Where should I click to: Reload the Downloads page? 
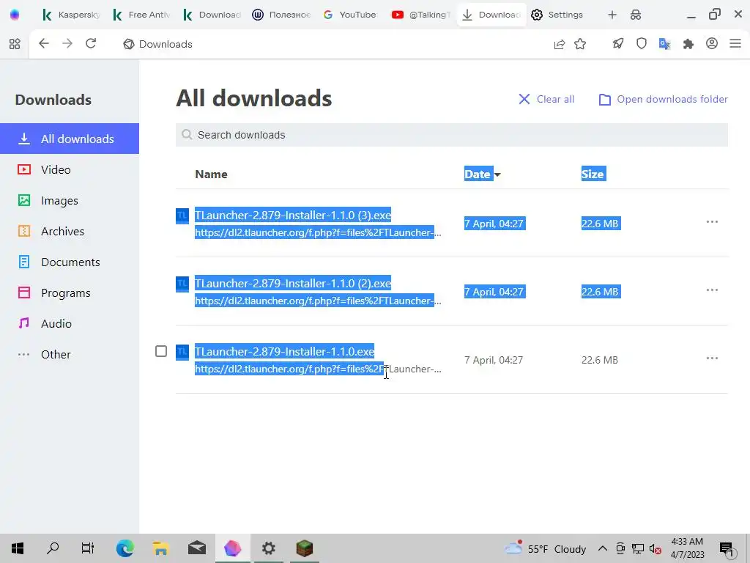91,43
